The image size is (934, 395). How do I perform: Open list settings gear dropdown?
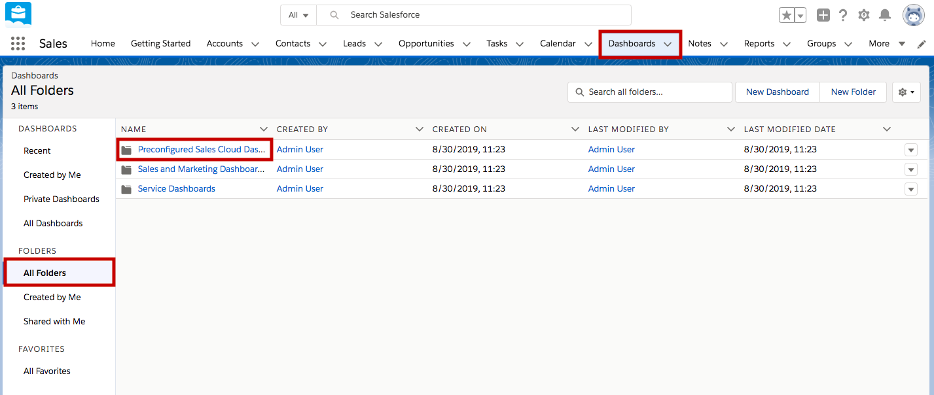[x=906, y=92]
